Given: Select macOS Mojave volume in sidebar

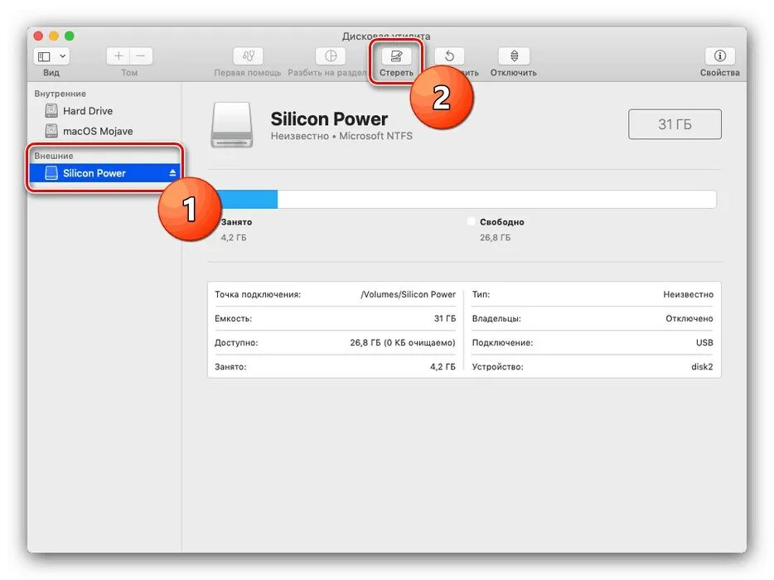Looking at the screenshot, I should coord(98,131).
